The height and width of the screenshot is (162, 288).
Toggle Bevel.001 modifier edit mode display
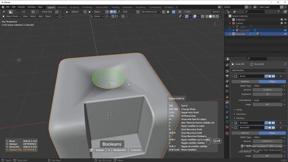point(266,128)
